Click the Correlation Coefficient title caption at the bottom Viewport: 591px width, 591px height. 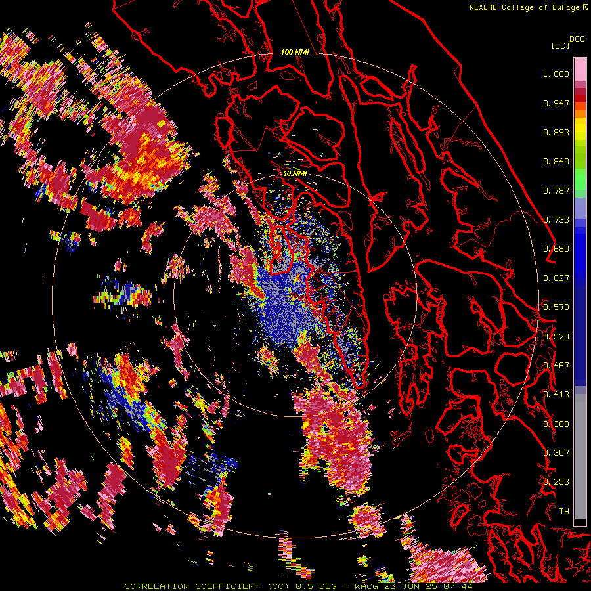pos(298,586)
